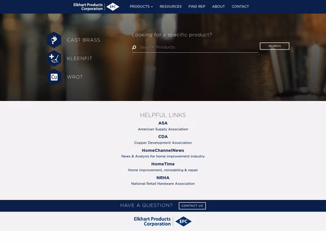Click the footer Elkhart Products Corporation text
Viewport: 326px width, 244px height.
(x=152, y=222)
